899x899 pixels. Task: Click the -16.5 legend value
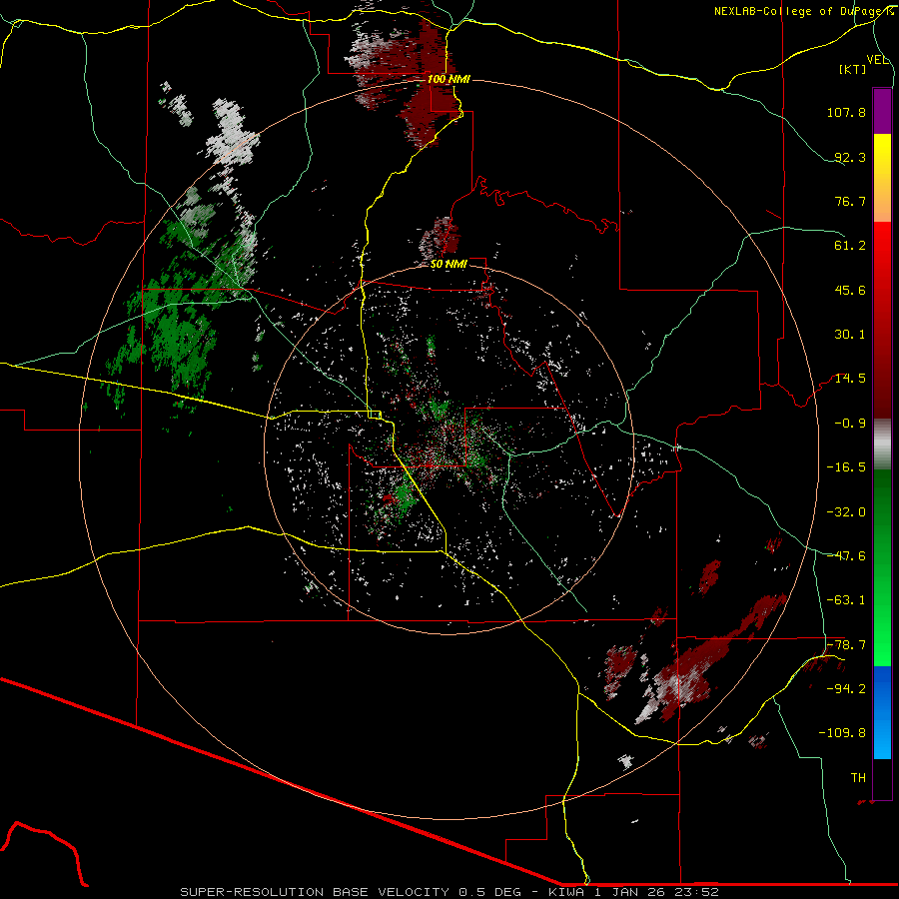[x=846, y=467]
